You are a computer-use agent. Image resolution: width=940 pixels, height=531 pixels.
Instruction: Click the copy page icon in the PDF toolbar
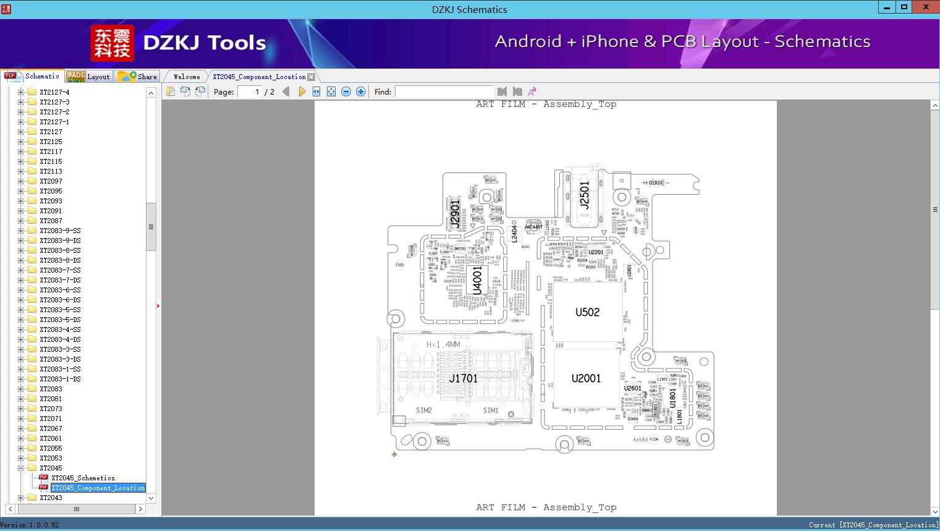(171, 91)
